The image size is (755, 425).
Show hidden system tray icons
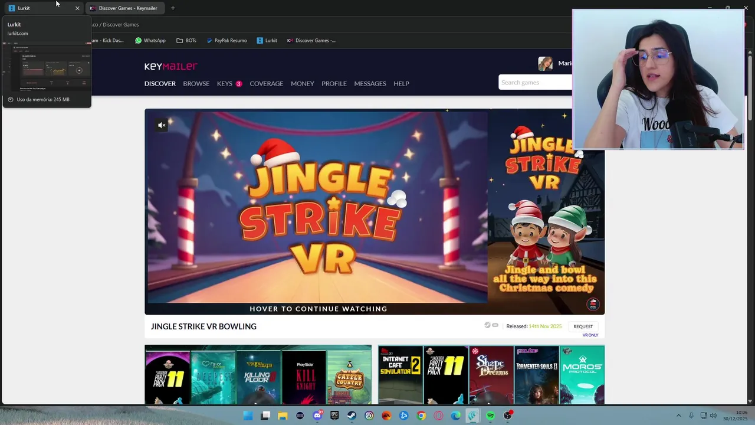(x=678, y=416)
